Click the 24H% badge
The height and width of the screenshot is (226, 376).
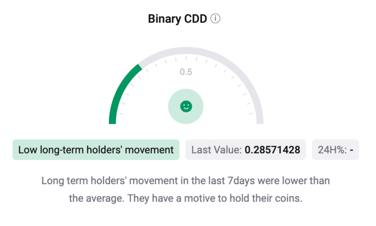336,150
